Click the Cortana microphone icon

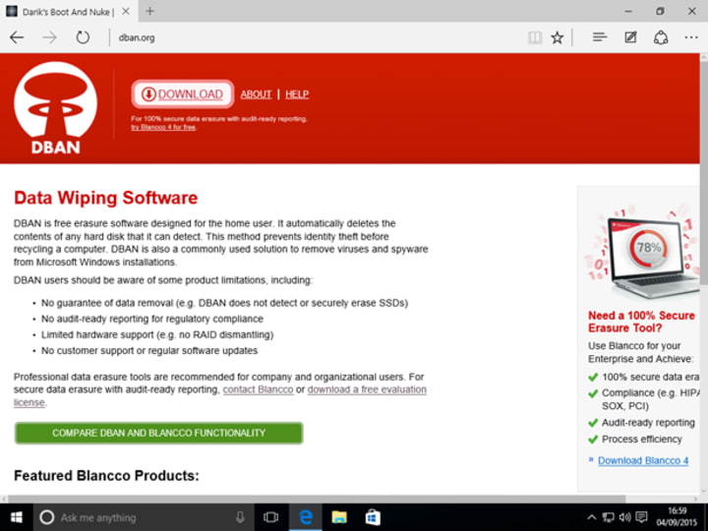(240, 517)
